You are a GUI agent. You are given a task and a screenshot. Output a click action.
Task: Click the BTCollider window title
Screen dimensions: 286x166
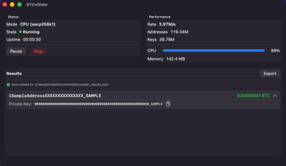tap(37, 4)
